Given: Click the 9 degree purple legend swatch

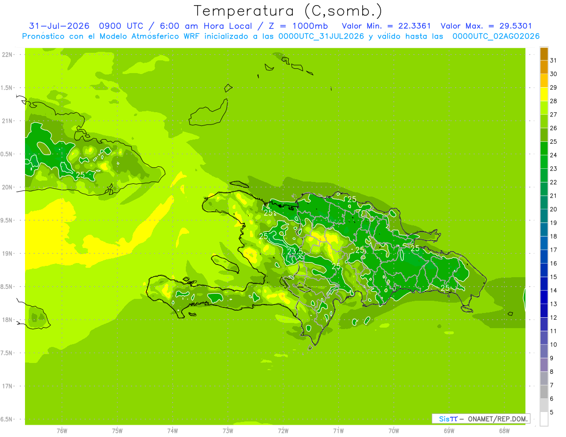Looking at the screenshot, I should (x=544, y=365).
